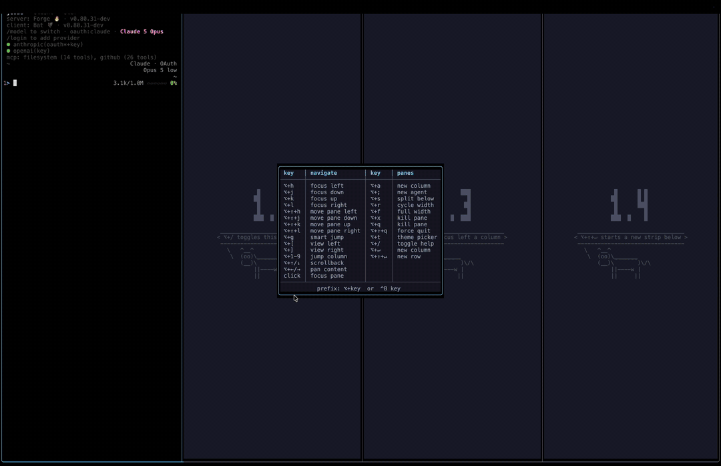Click the '/login to add provider' line

pyautogui.click(x=43, y=38)
